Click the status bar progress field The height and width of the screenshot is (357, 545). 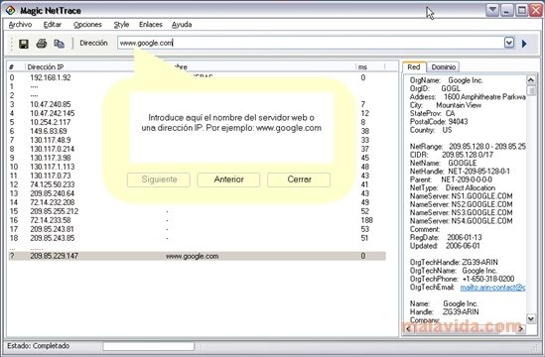click(149, 346)
